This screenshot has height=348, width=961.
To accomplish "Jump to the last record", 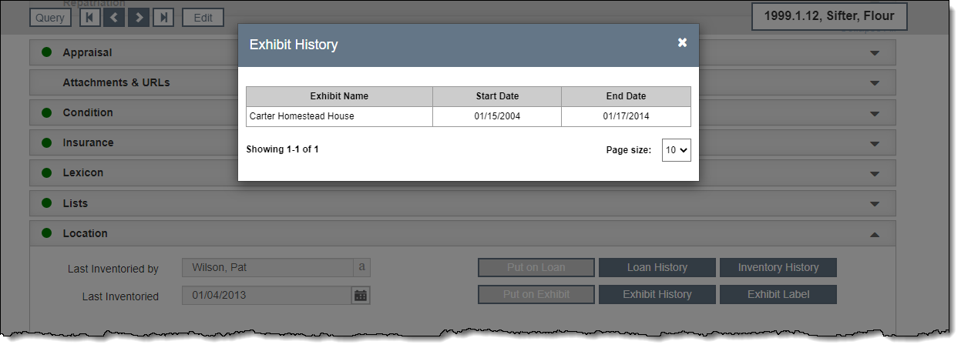I will pos(163,18).
